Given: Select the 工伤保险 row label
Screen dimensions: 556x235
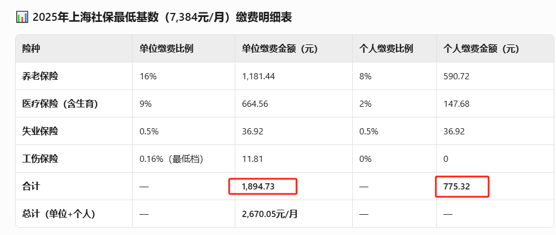Looking at the screenshot, I should point(40,159).
